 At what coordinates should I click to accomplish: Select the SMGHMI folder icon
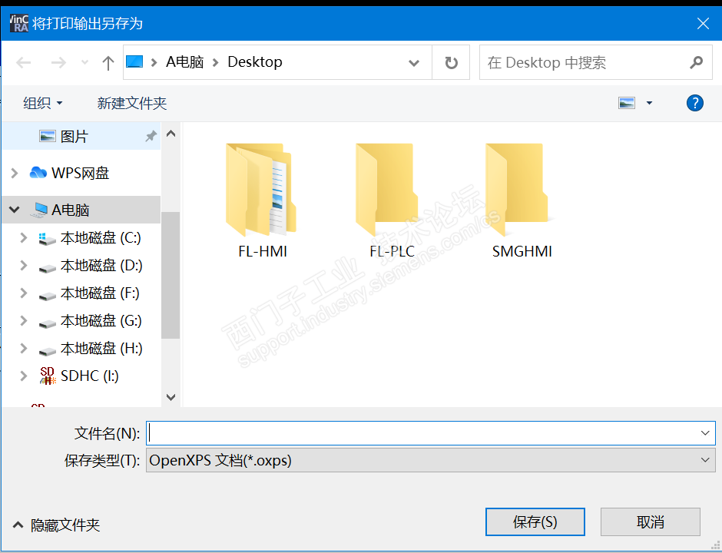tap(518, 189)
